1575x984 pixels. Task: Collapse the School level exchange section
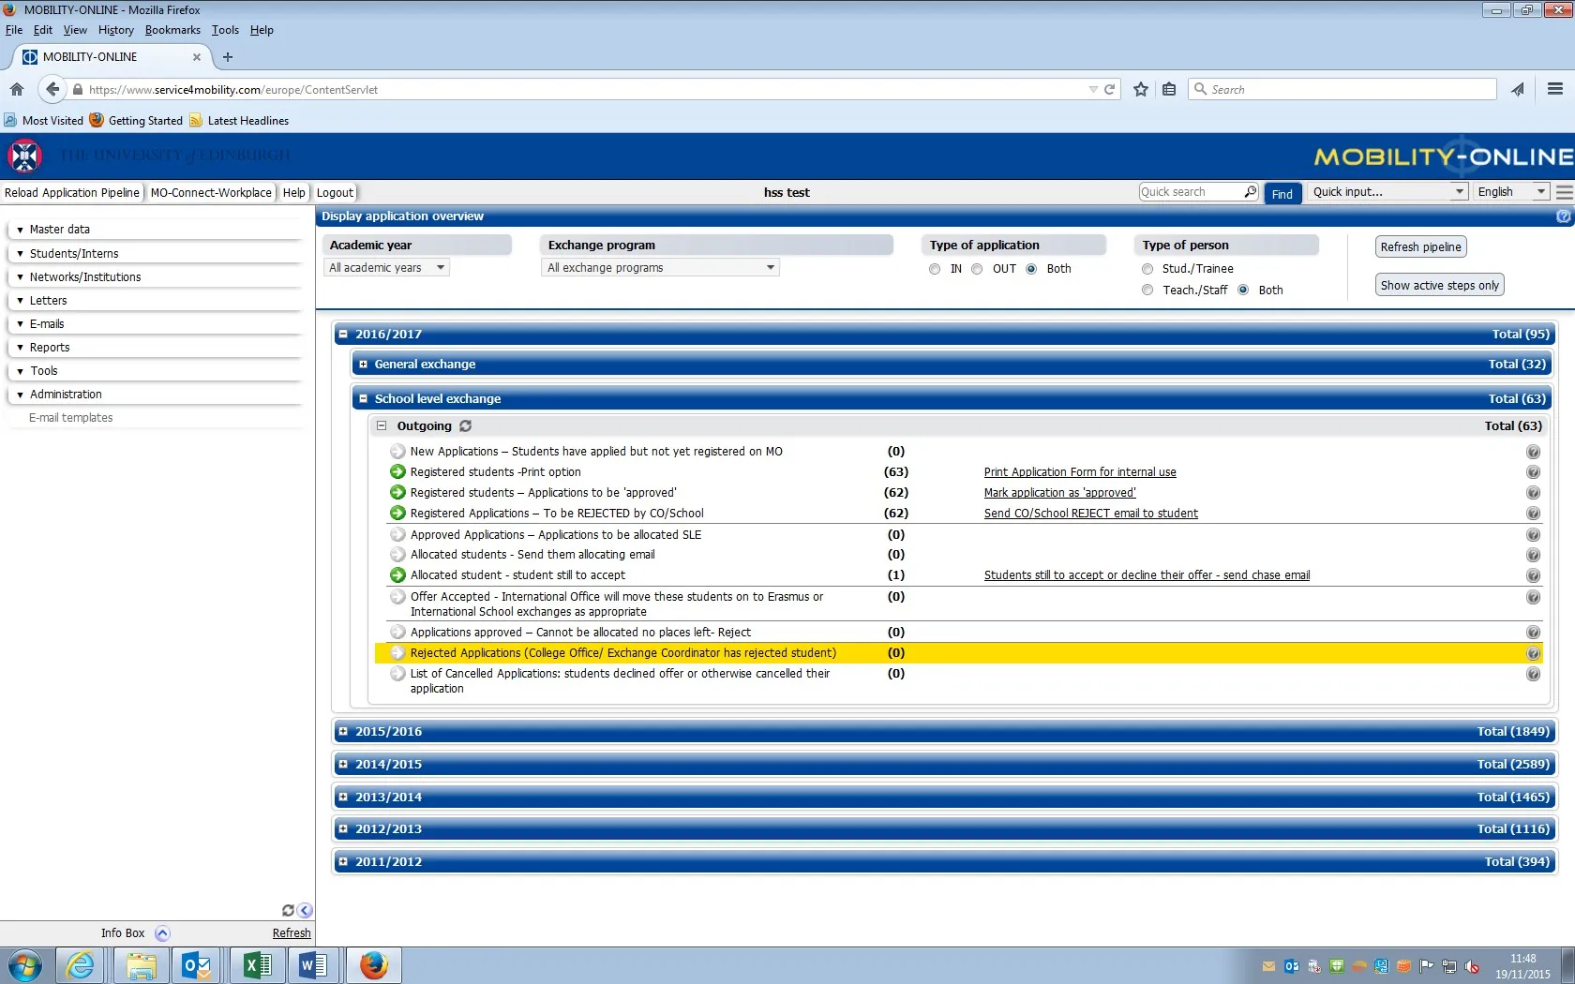(364, 398)
